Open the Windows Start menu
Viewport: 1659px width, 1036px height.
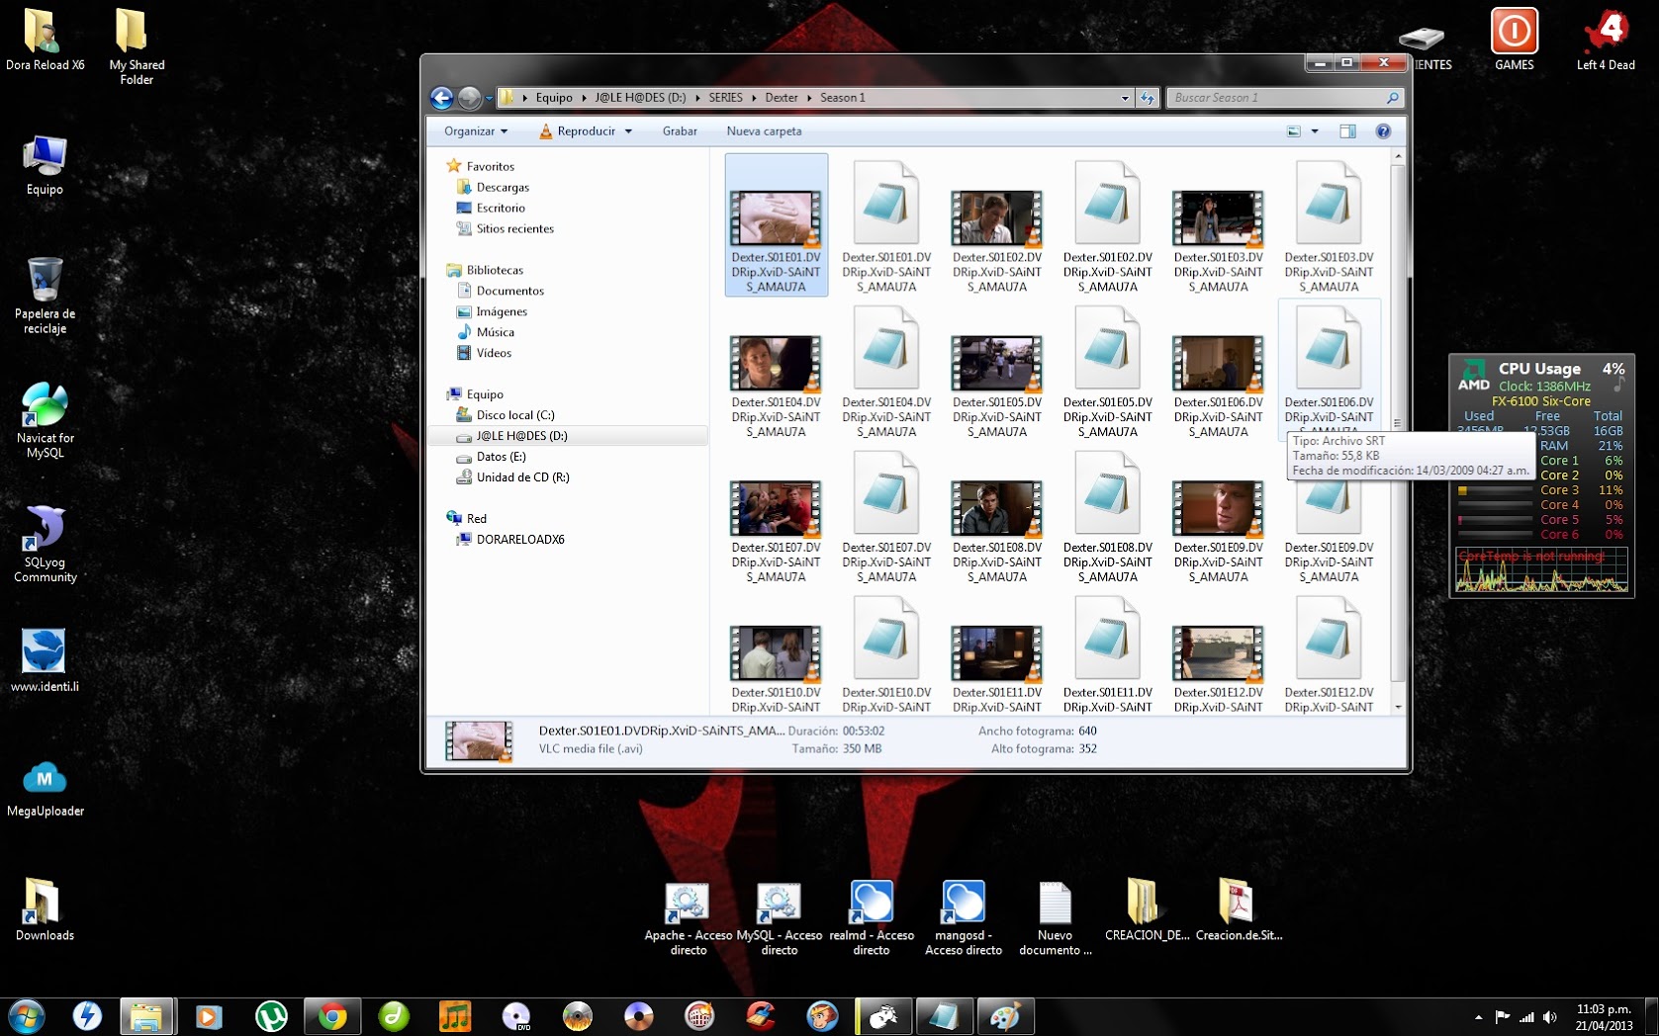(x=27, y=1016)
